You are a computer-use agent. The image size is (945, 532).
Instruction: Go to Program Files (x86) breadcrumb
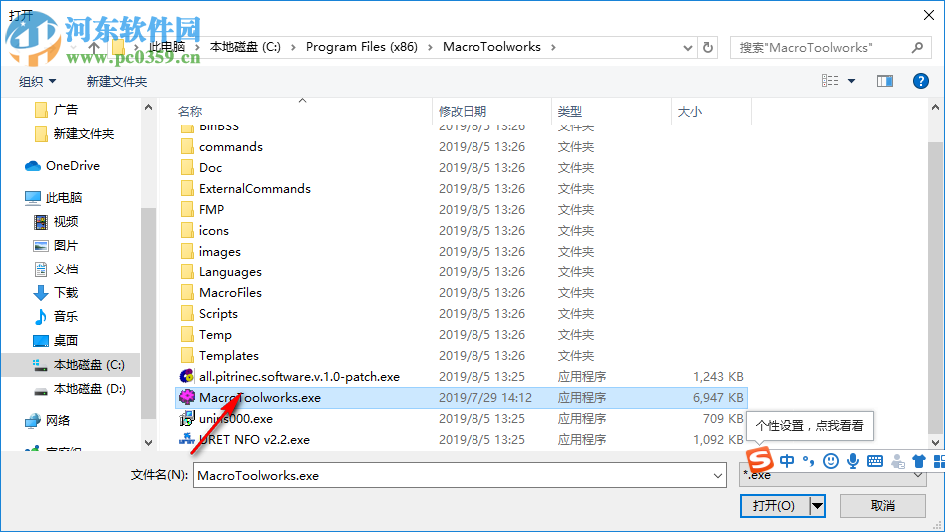[x=361, y=47]
